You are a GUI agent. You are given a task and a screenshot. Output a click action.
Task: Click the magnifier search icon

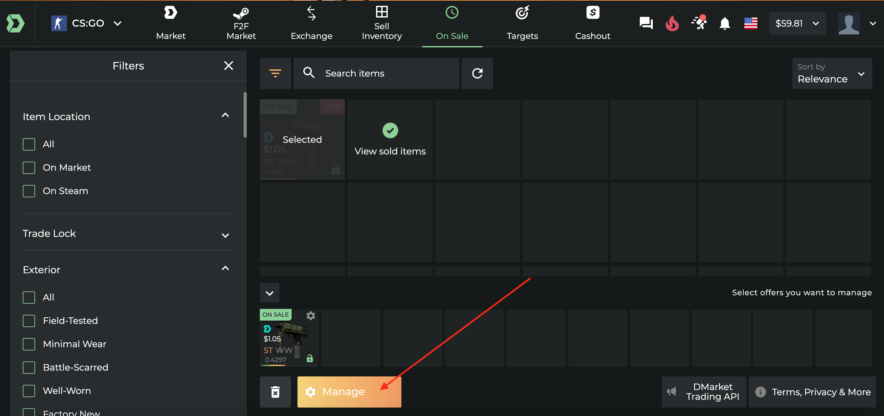[309, 73]
